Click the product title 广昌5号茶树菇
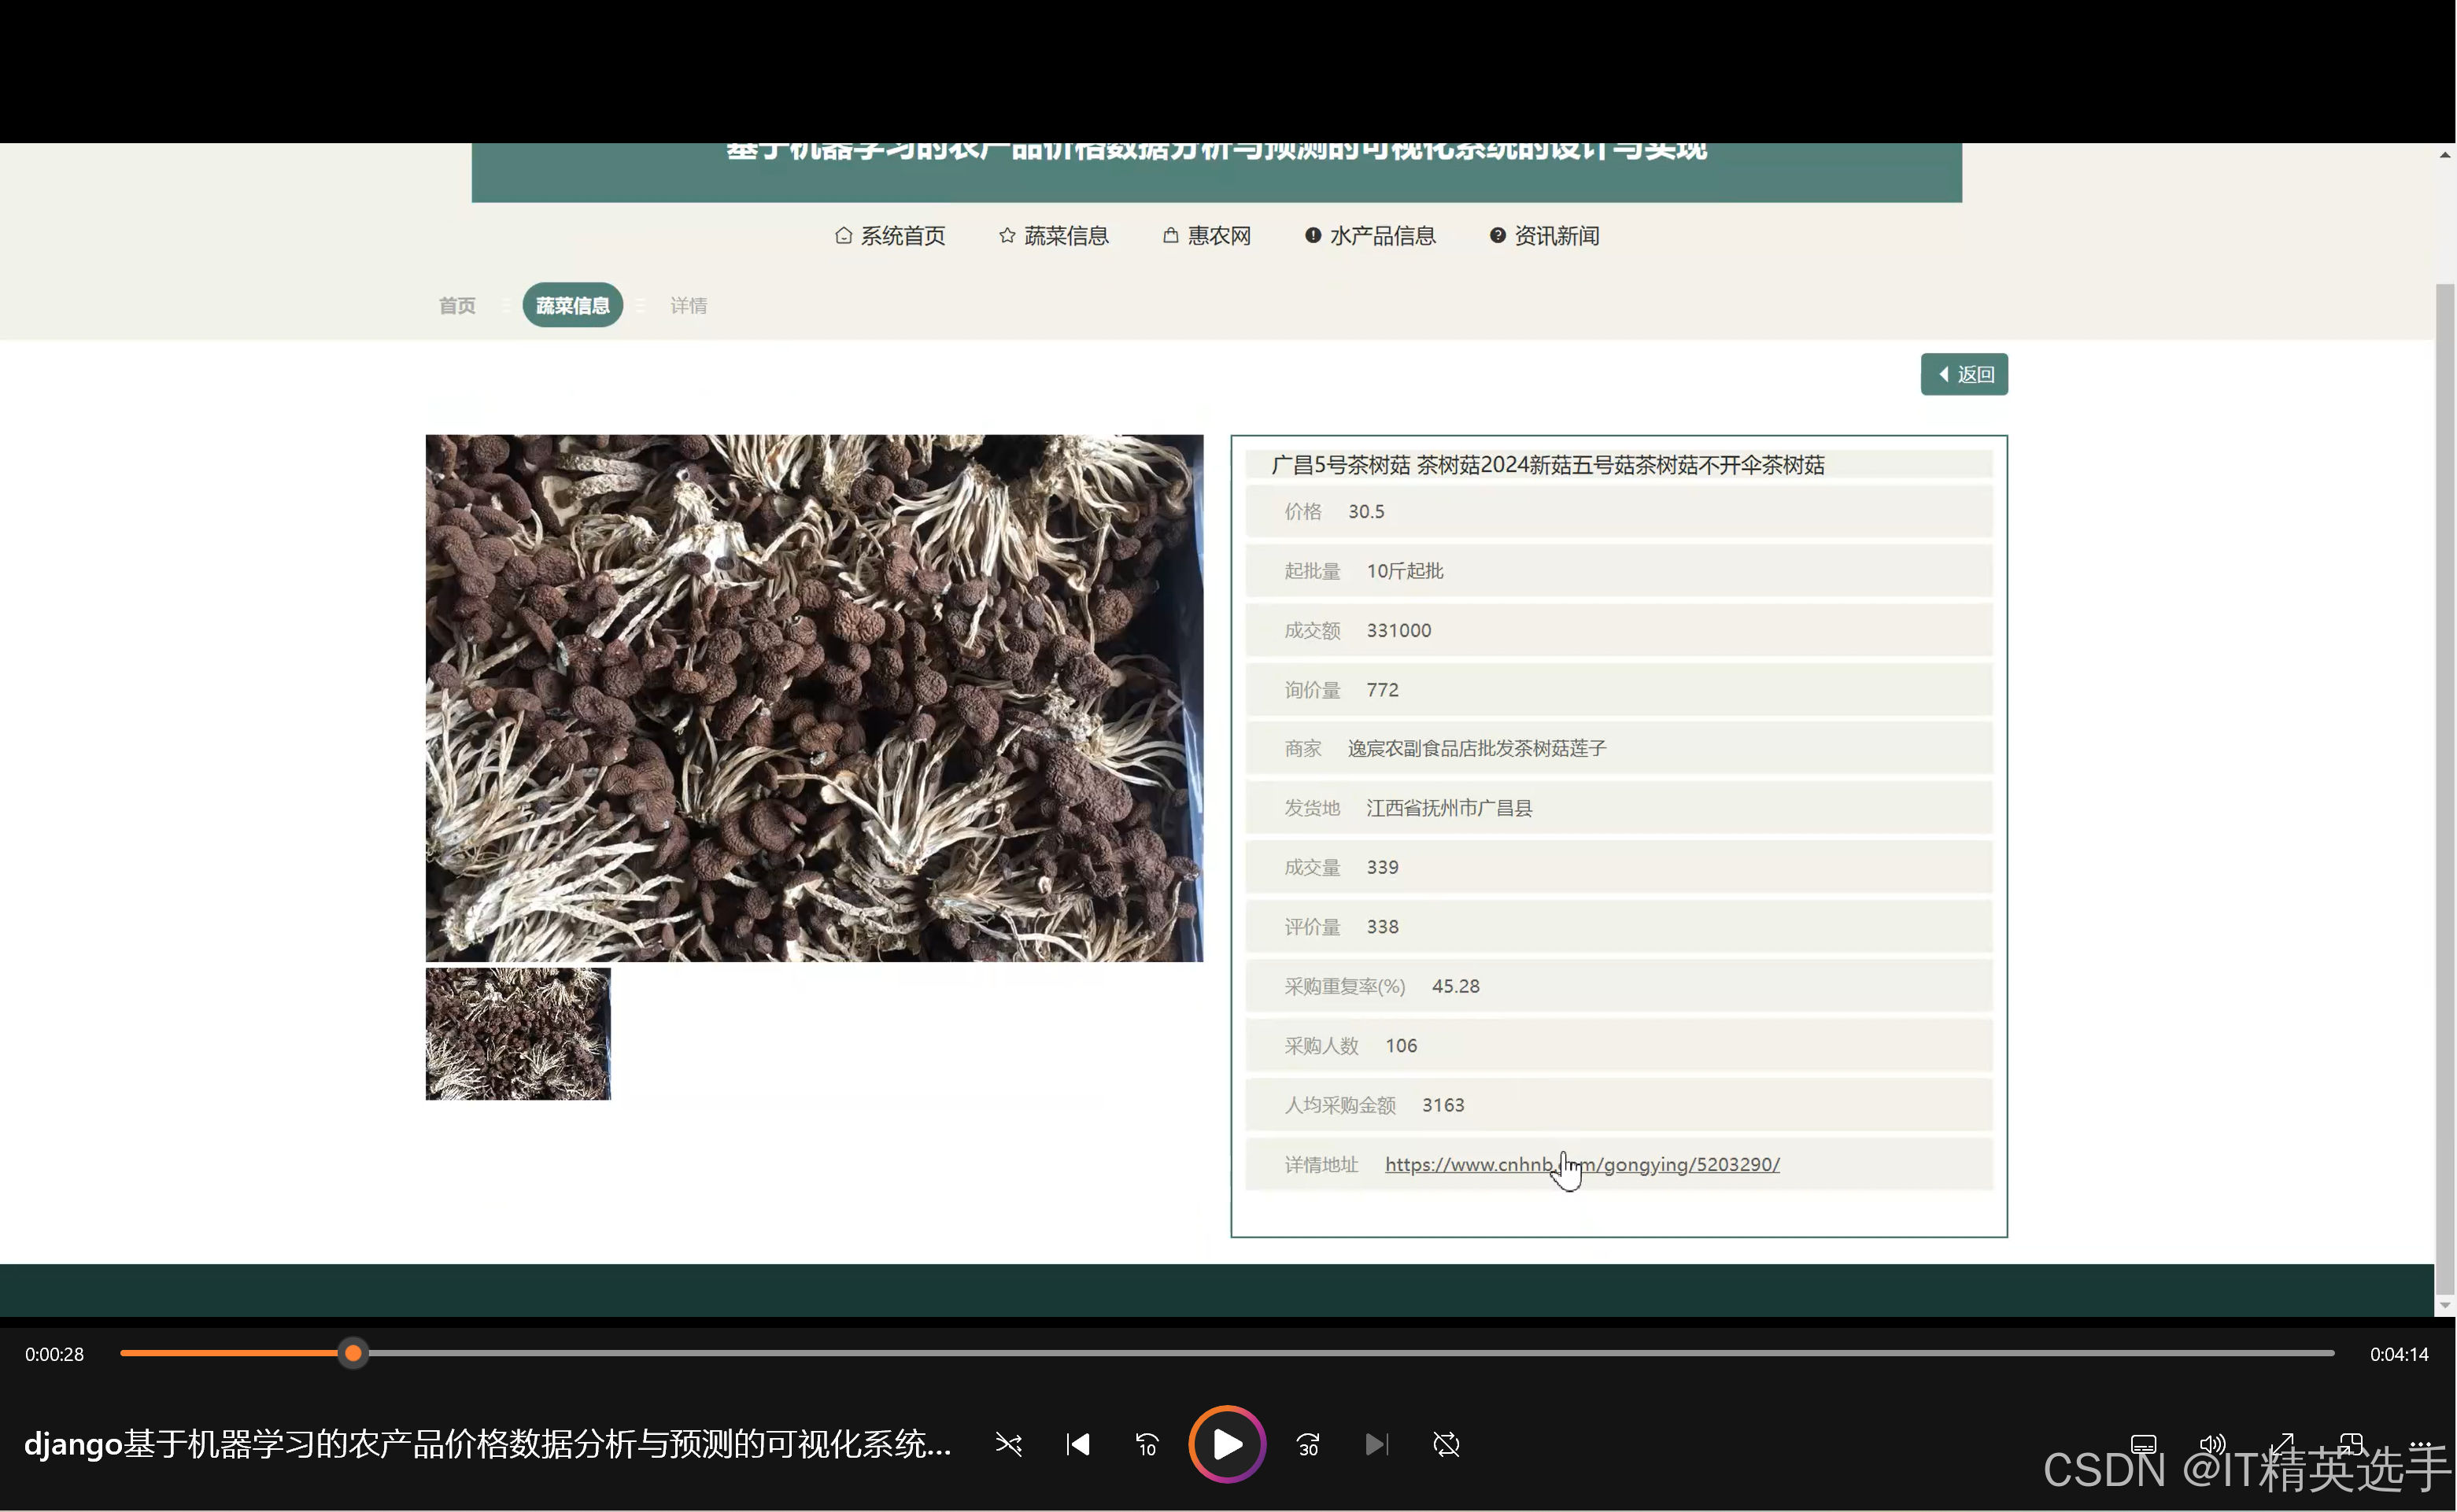Image resolution: width=2457 pixels, height=1512 pixels. [x=1548, y=465]
